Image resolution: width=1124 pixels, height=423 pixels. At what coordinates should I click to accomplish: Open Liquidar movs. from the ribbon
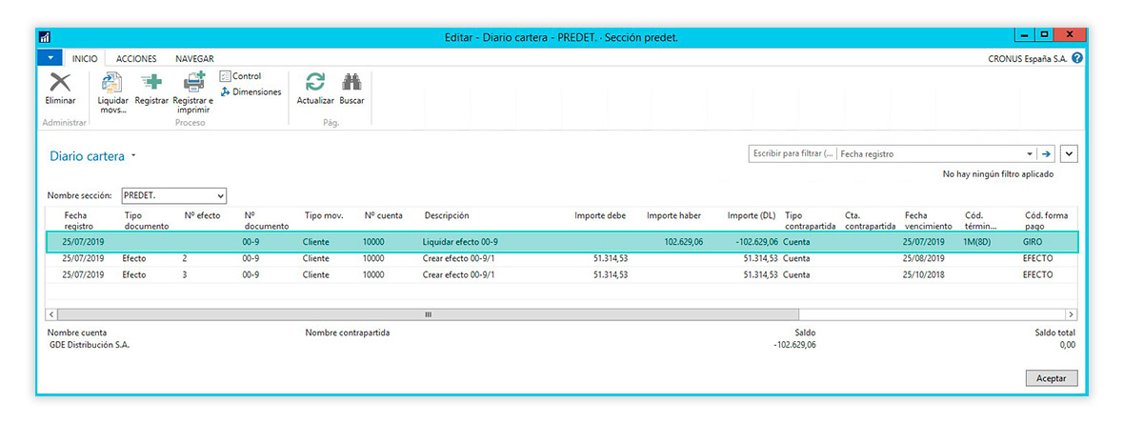[112, 86]
